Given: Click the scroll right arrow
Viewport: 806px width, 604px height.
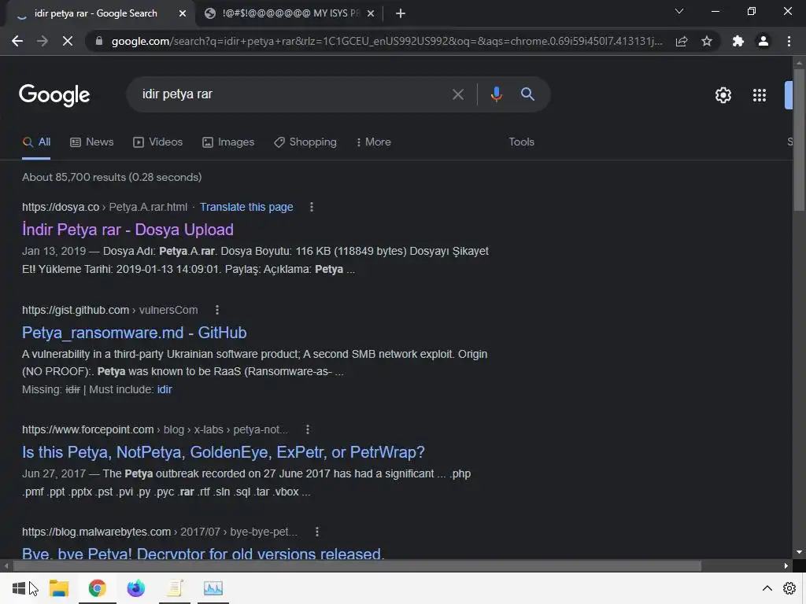Looking at the screenshot, I should 786,566.
